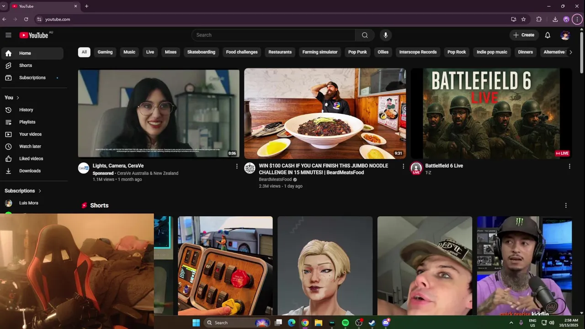
Task: Open options menu for noodle challenge video
Action: (403, 166)
